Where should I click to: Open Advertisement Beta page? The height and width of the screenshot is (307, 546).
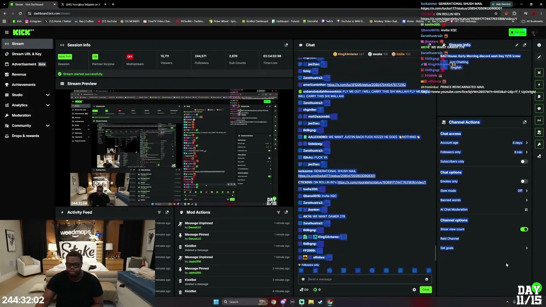(x=27, y=64)
